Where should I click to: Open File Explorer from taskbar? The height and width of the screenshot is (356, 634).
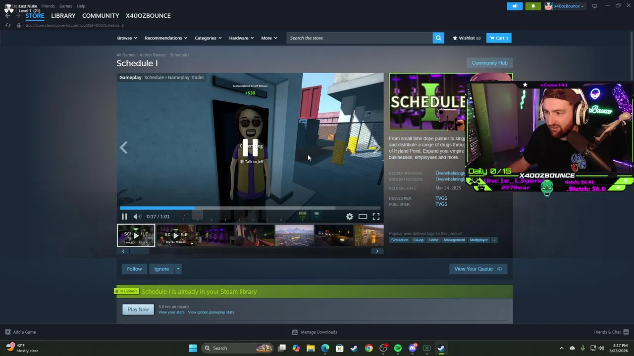coord(311,348)
